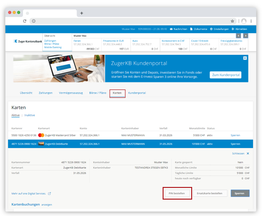Click the Kartennr column header
The height and width of the screenshot is (216, 269).
(17, 128)
